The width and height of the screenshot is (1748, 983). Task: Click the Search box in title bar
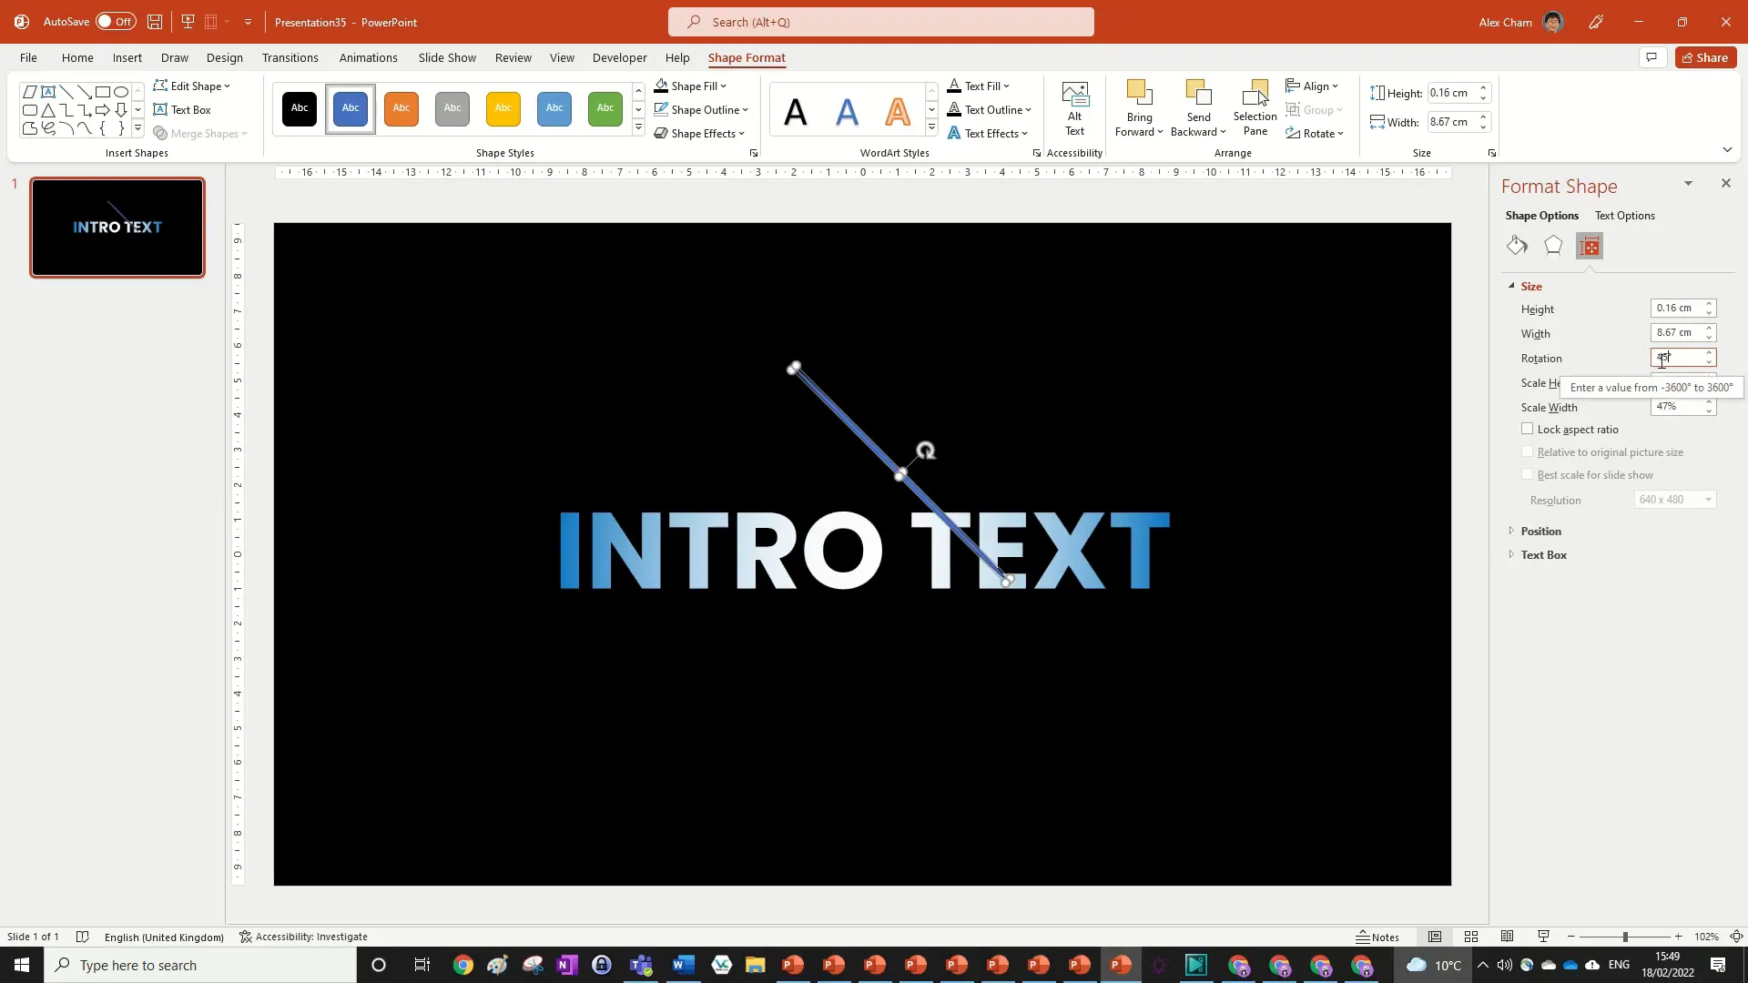pyautogui.click(x=880, y=22)
